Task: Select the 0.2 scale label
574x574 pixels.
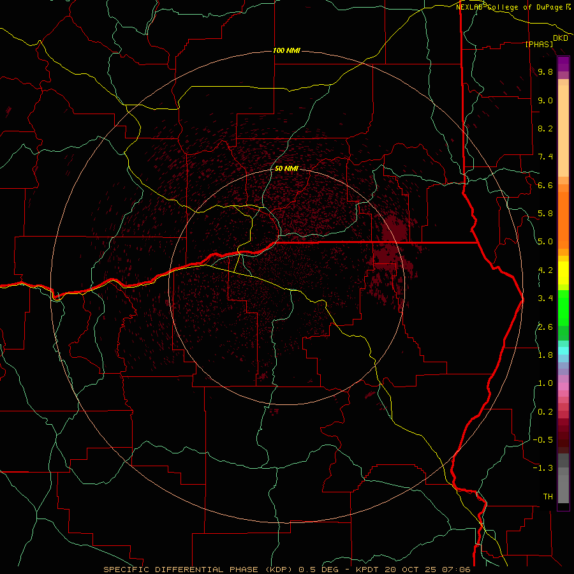Action: tap(545, 411)
